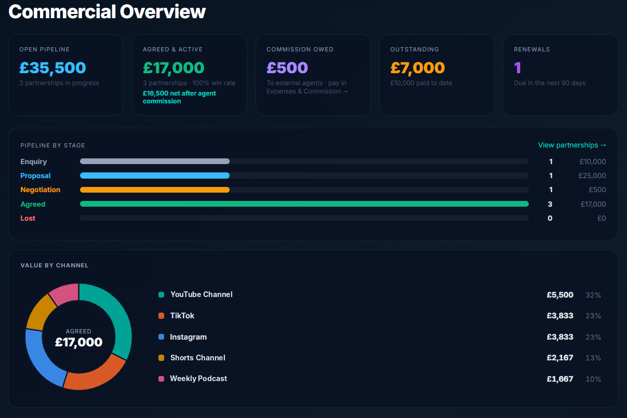Click the Agreed stage green bar
627x418 pixels.
pyautogui.click(x=304, y=204)
